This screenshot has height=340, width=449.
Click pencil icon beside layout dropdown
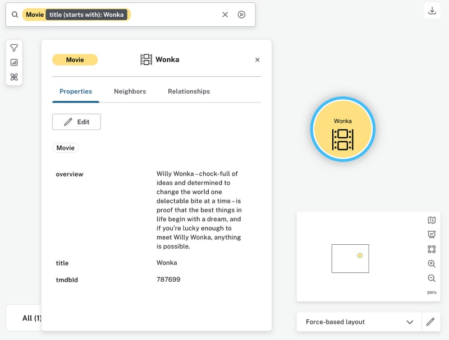pos(430,322)
